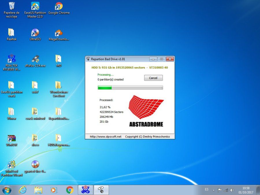This screenshot has height=195, width=260.
Task: Switch to Realtek wireless taskbar app
Action: click(x=86, y=190)
